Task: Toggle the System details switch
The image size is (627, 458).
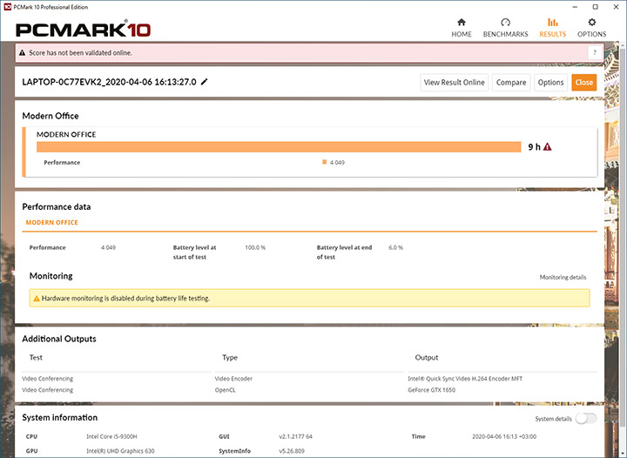Action: tap(586, 419)
